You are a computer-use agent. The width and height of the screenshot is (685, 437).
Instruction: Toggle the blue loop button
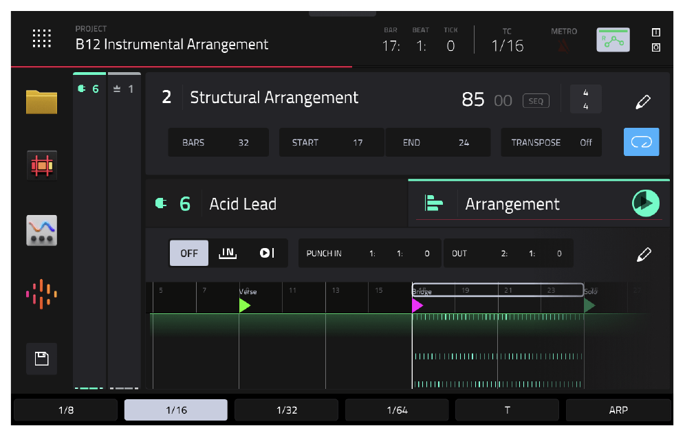pos(641,142)
